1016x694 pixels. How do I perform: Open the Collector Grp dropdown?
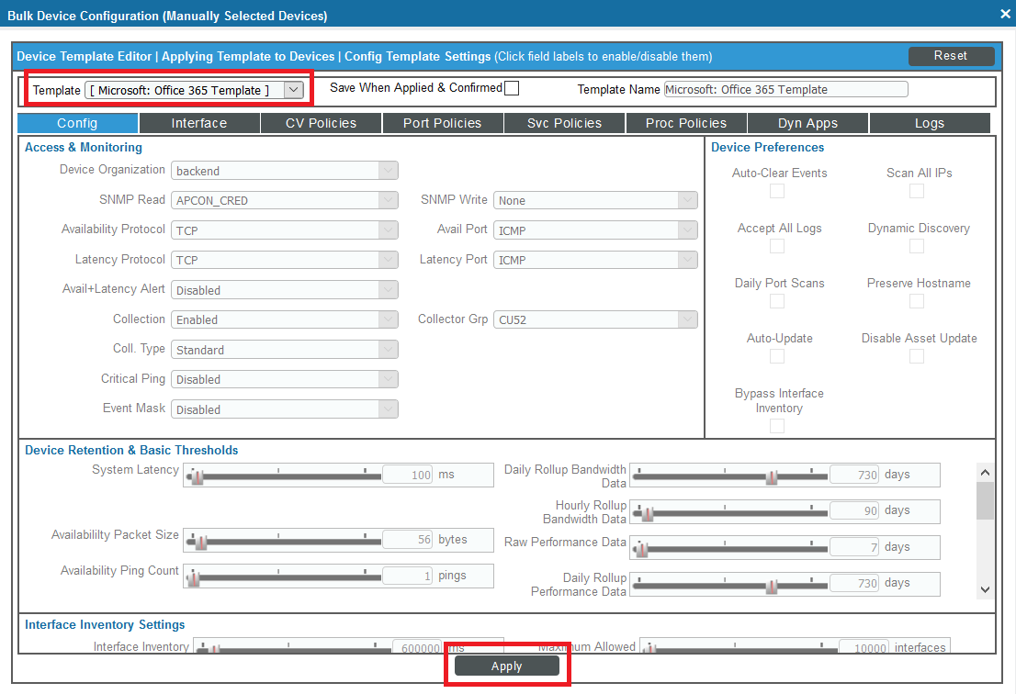[595, 319]
